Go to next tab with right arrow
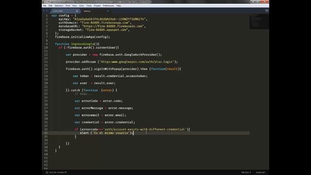 [47, 11]
